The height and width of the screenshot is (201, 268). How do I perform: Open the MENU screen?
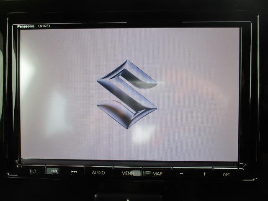[x=127, y=173]
